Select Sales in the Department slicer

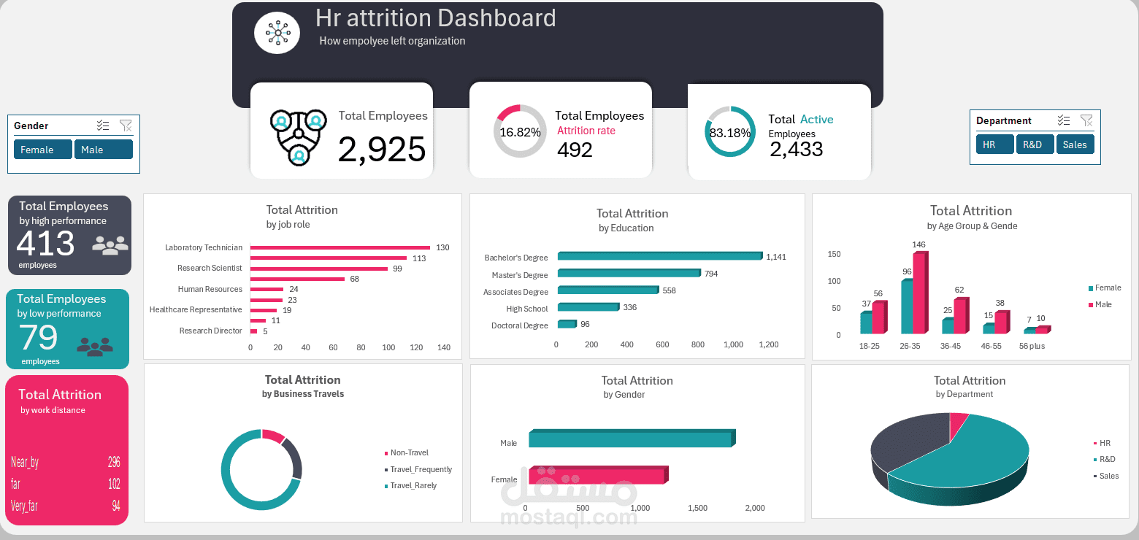point(1075,144)
